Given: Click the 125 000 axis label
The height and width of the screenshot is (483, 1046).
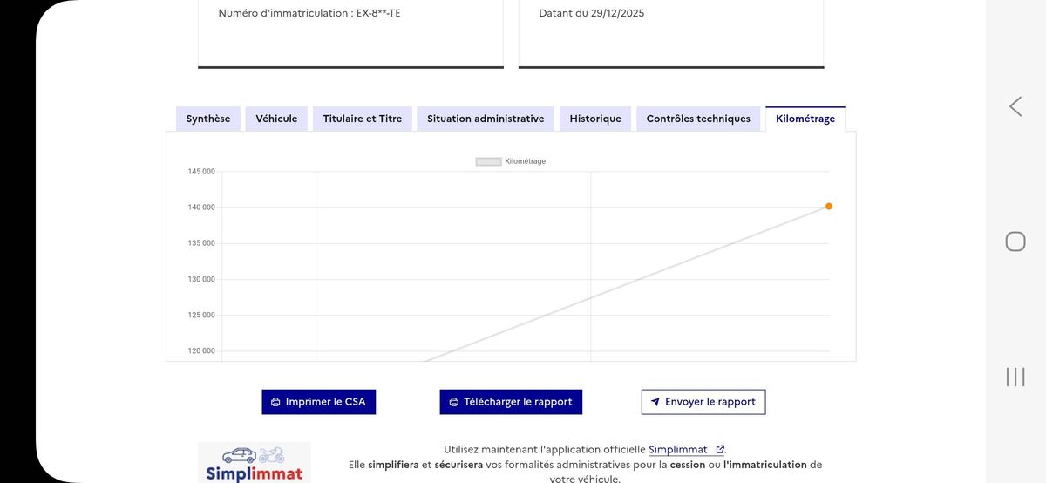Looking at the screenshot, I should 201,315.
